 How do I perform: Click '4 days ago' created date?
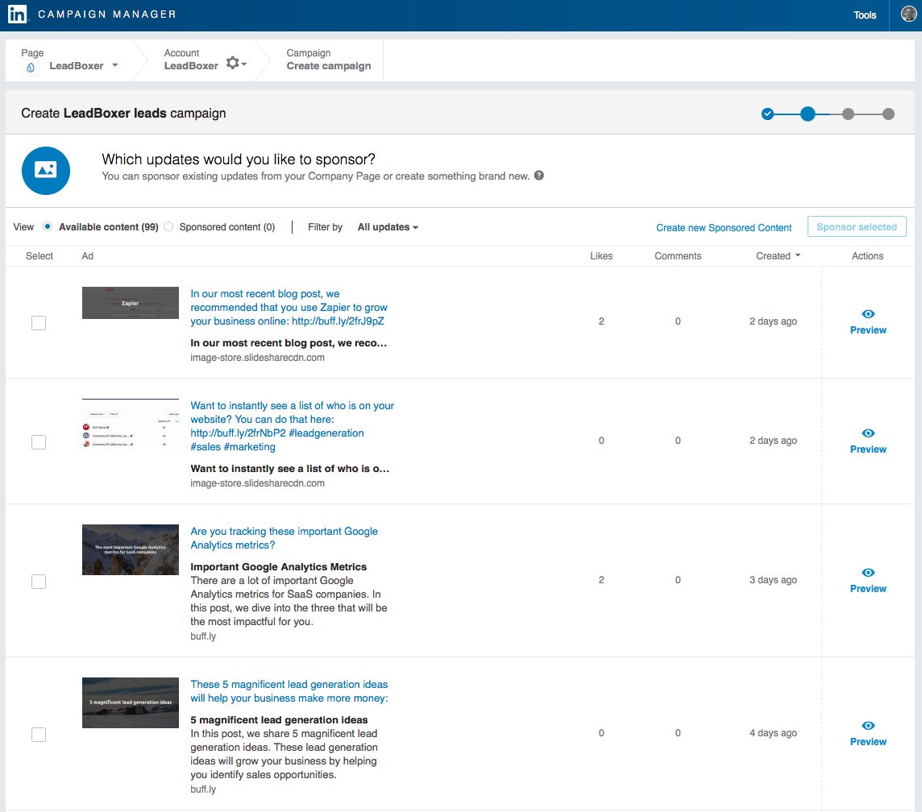(x=773, y=733)
